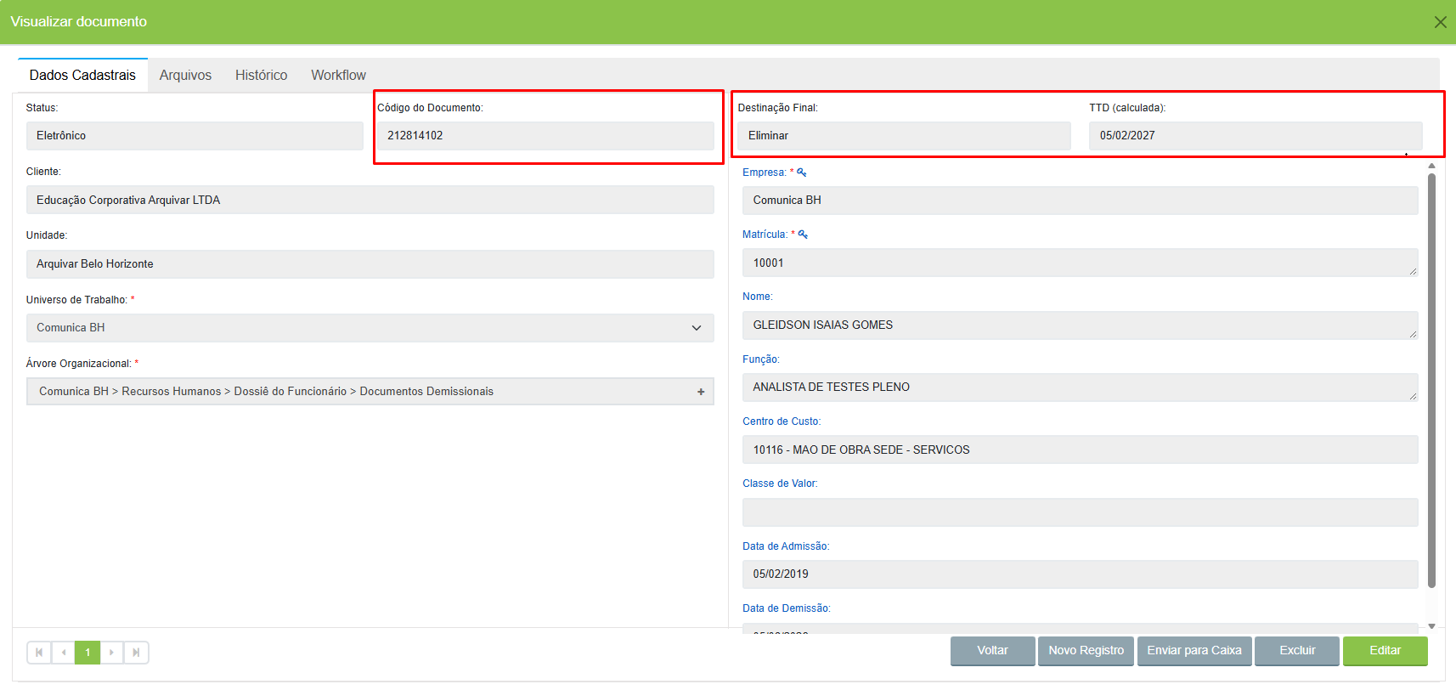This screenshot has width=1456, height=690.
Task: Click the empty Classe de Valor field
Action: 1080,512
